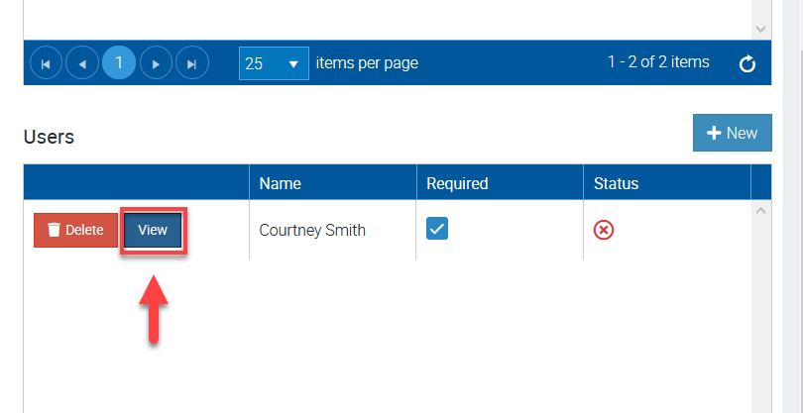The width and height of the screenshot is (803, 413).
Task: Click the red X status icon
Action: click(603, 230)
